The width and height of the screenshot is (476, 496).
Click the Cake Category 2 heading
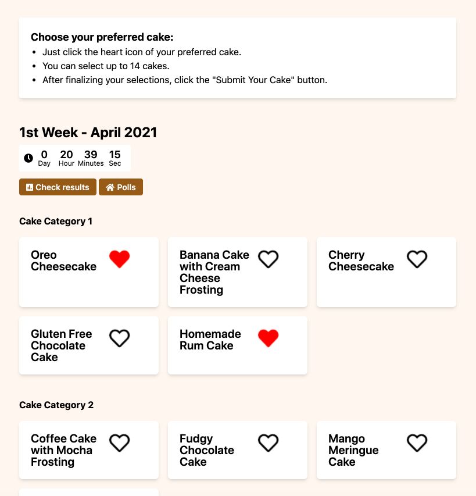[56, 405]
